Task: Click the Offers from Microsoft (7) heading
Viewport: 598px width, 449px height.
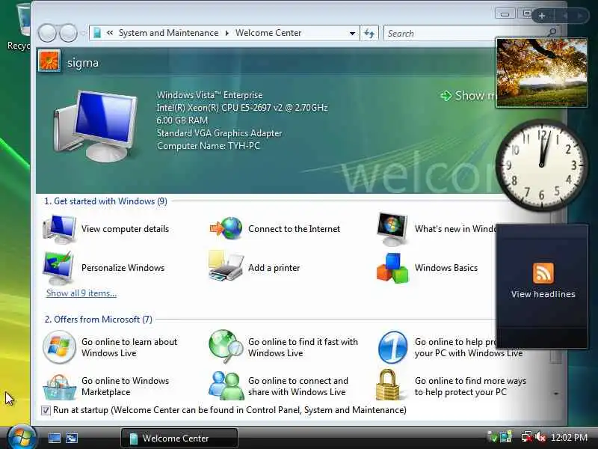Action: [x=99, y=320]
